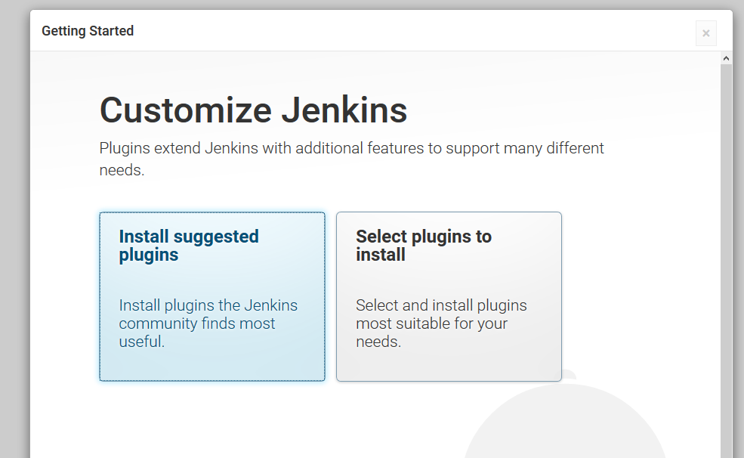Viewport: 744px width, 458px height.
Task: Click the "Plugins extend Jenkins" description paragraph
Action: (351, 149)
